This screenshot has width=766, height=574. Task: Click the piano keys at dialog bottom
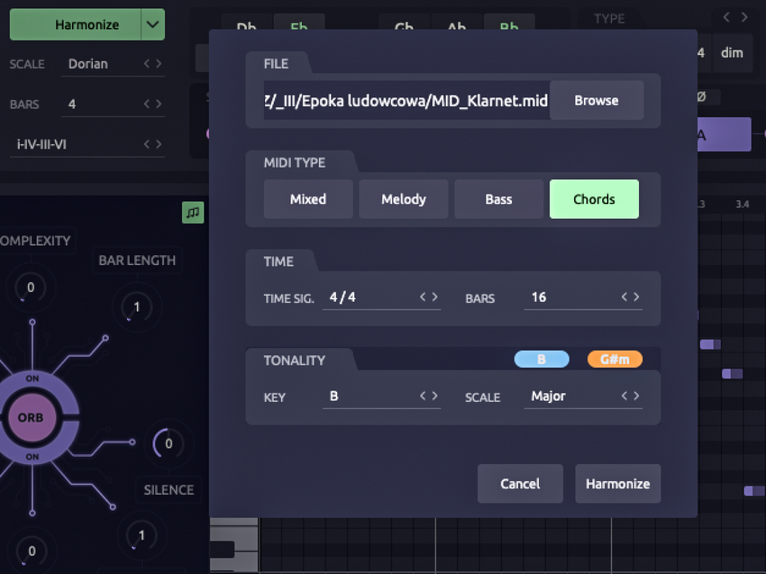pyautogui.click(x=234, y=543)
